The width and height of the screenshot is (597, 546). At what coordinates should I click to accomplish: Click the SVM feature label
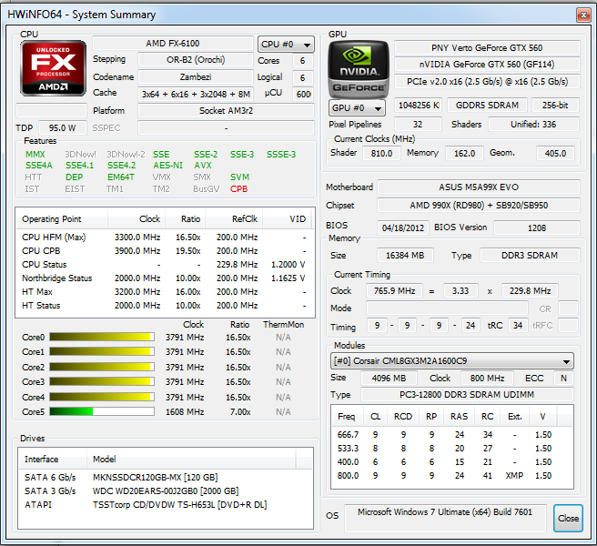[x=239, y=177]
